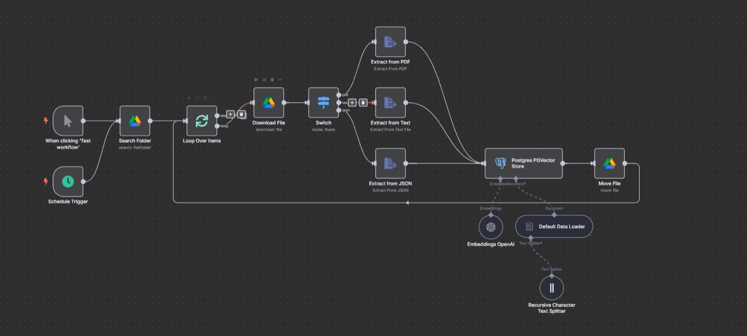Image resolution: width=747 pixels, height=336 pixels.
Task: Click the 'Loop Over Items' label
Action: 202,141
